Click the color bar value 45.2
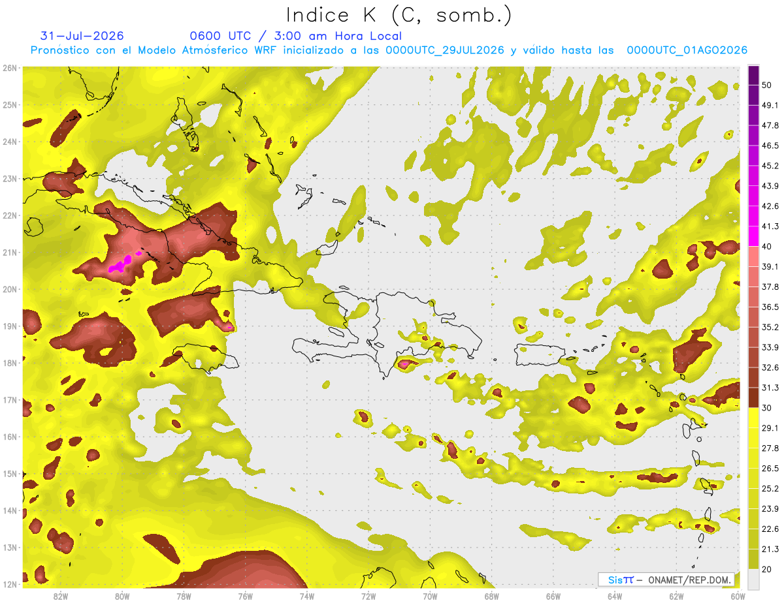This screenshot has width=784, height=605. 770,166
